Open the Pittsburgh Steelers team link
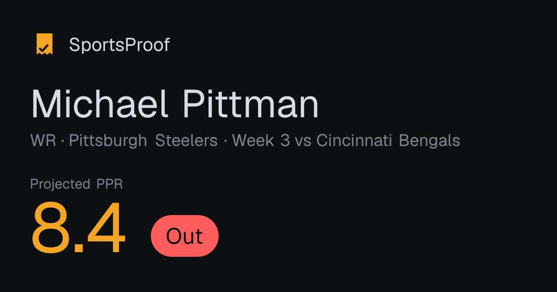Image resolution: width=557 pixels, height=292 pixels. coord(143,141)
